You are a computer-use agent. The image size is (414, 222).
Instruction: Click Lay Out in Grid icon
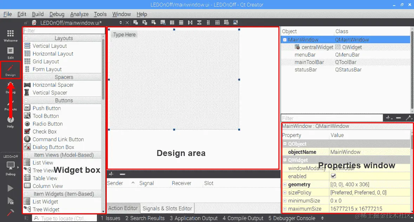coord(217,23)
